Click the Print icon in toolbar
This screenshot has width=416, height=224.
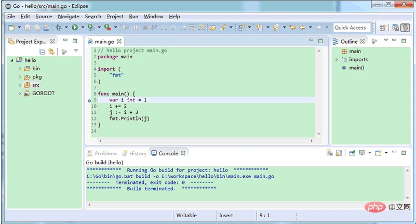click(x=46, y=28)
